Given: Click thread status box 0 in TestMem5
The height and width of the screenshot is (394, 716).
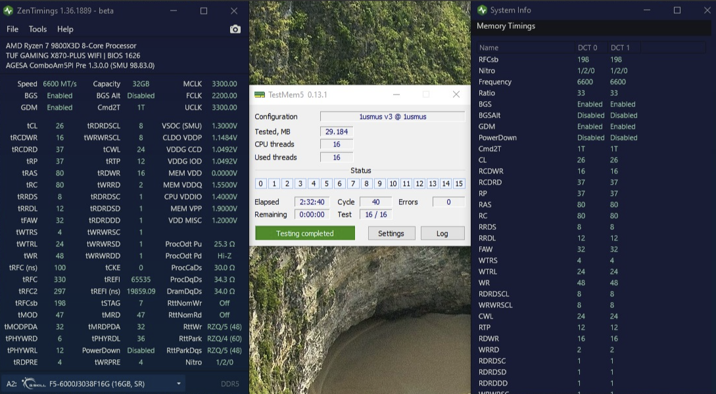Looking at the screenshot, I should [x=261, y=183].
